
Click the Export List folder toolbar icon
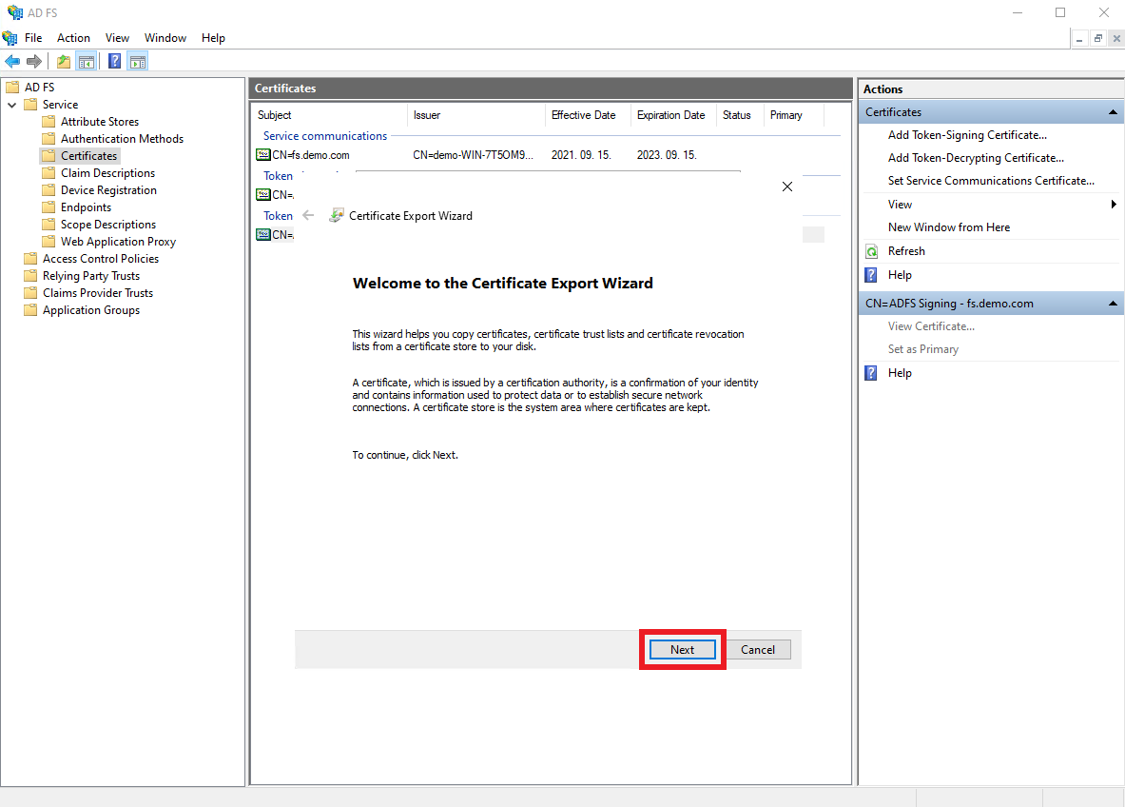click(63, 61)
